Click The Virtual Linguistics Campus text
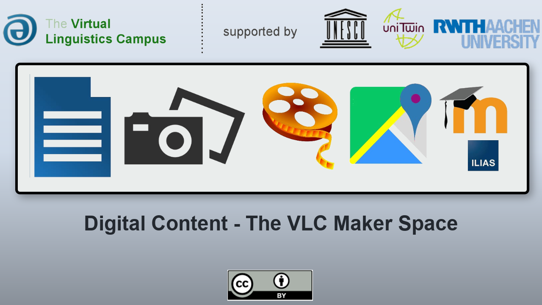542x305 pixels. click(106, 31)
